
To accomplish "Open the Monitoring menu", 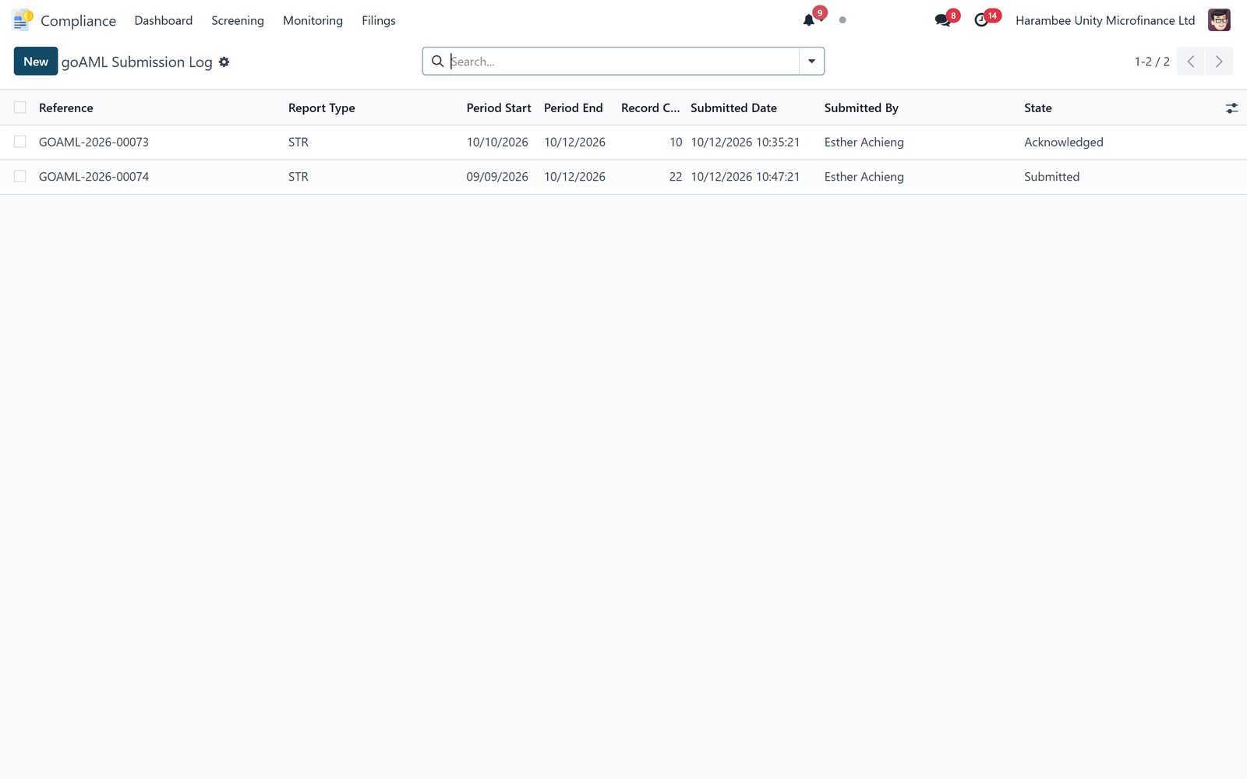I will (x=313, y=20).
